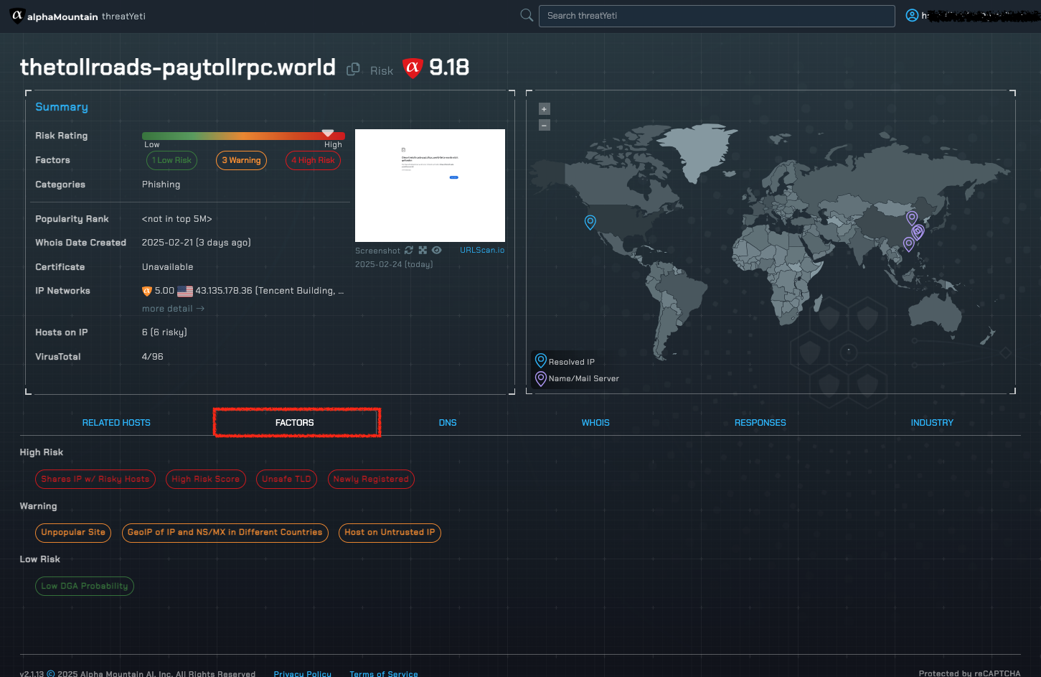Viewport: 1041px width, 677px height.
Task: Click the <not in top 5M> rank value
Action: pos(177,219)
